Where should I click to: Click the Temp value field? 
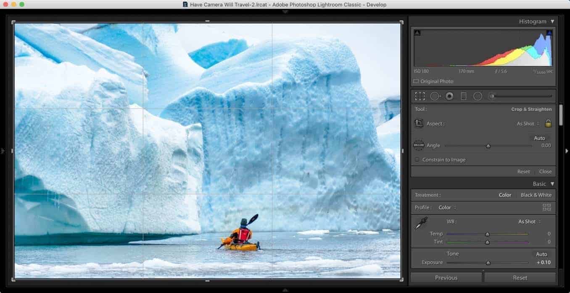point(549,234)
